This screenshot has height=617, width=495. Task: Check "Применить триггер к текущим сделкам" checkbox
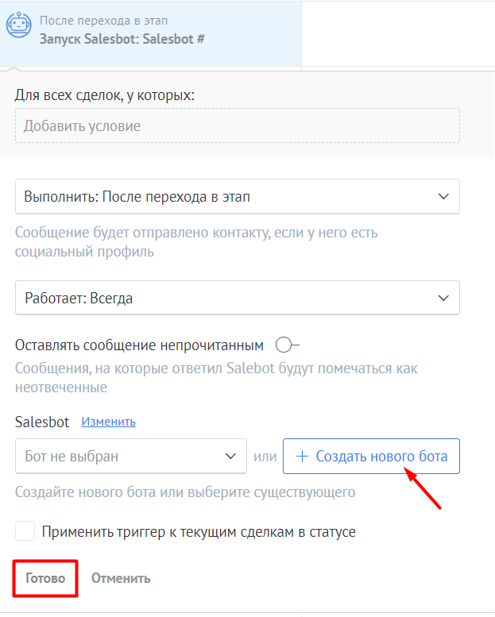[x=25, y=531]
